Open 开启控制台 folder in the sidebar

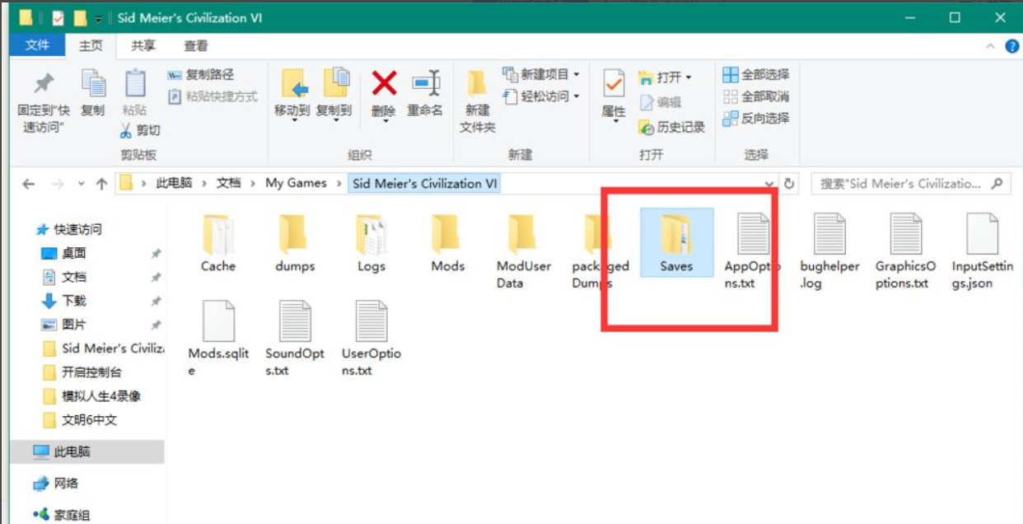tap(92, 372)
